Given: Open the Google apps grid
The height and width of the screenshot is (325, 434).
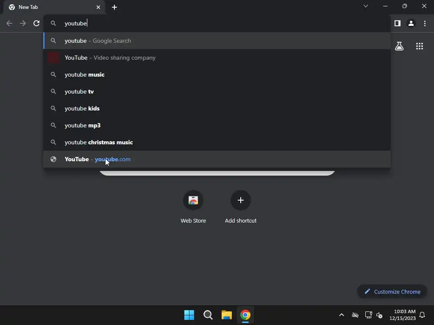Looking at the screenshot, I should [x=419, y=46].
